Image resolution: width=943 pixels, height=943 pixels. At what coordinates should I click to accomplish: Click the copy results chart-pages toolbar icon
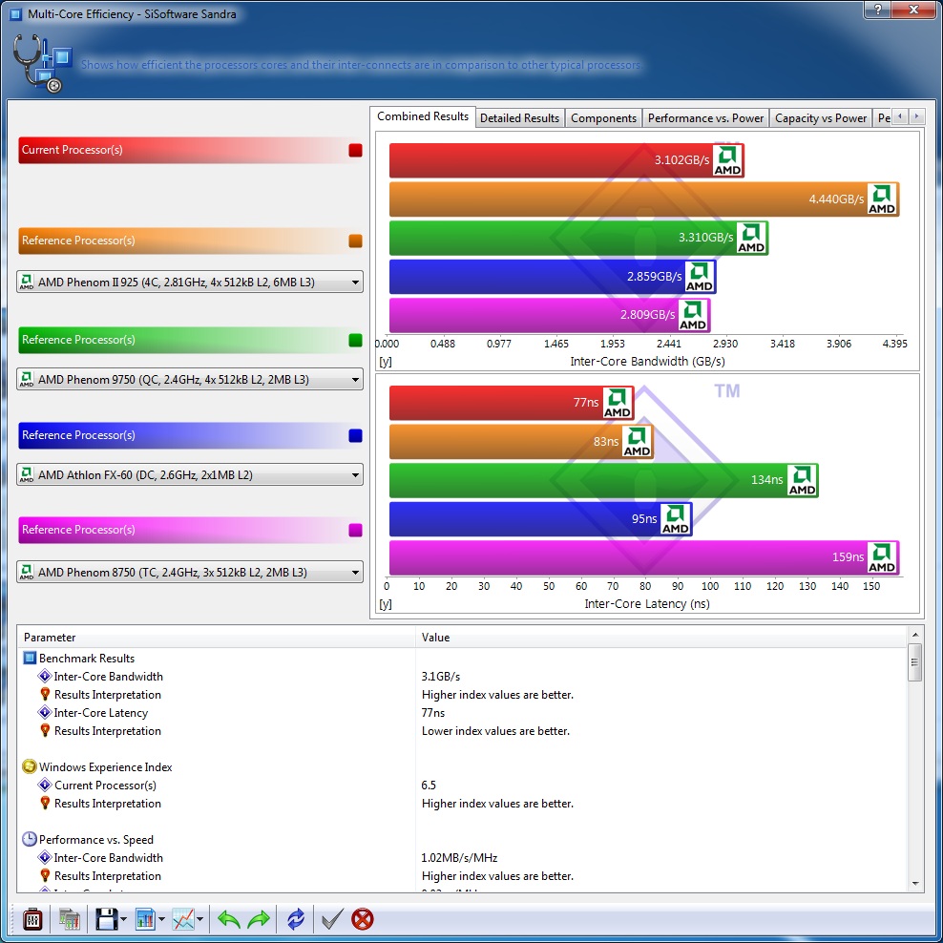point(70,919)
